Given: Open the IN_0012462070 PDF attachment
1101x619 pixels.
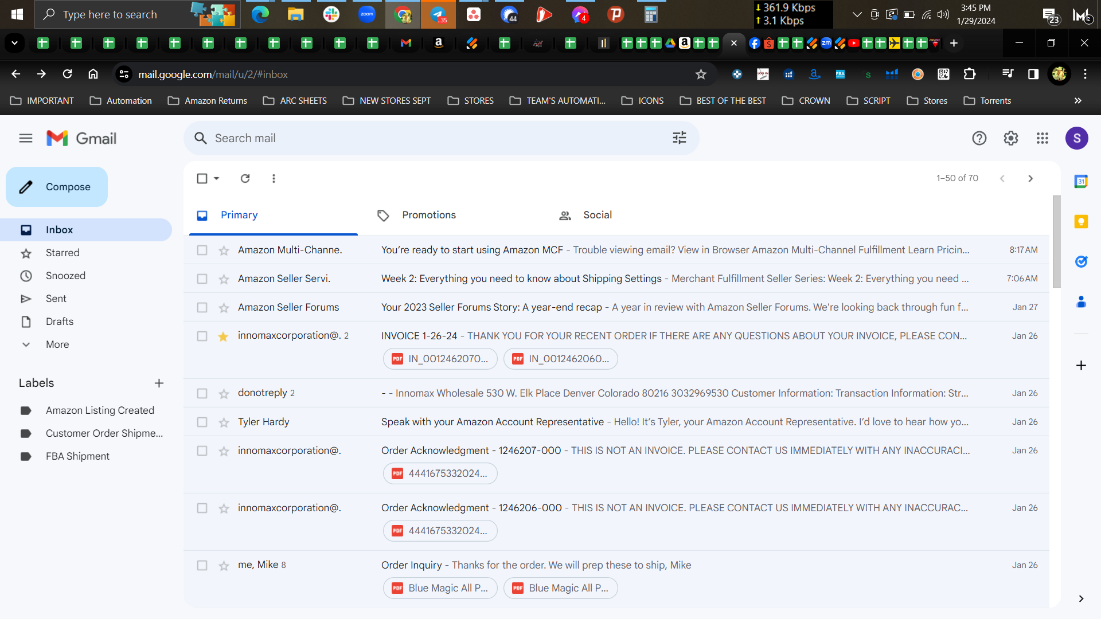Looking at the screenshot, I should (x=440, y=359).
